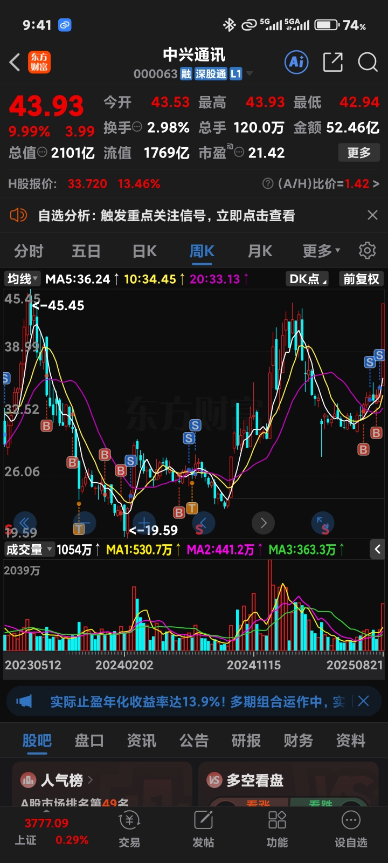This screenshot has height=863, width=388.
Task: Open H股报价 33.720 quote row
Action: tap(84, 183)
